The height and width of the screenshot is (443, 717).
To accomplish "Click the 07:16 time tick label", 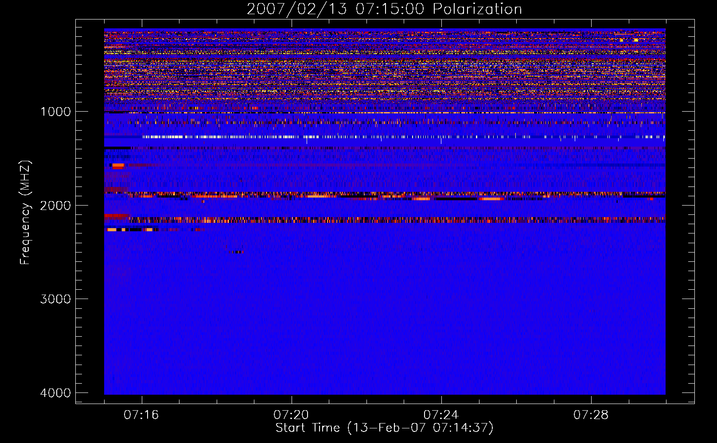I will [141, 415].
